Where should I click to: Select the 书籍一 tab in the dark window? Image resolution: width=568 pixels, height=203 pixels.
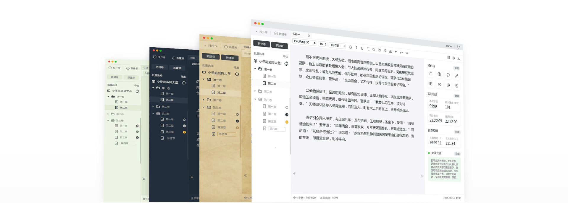193,58
